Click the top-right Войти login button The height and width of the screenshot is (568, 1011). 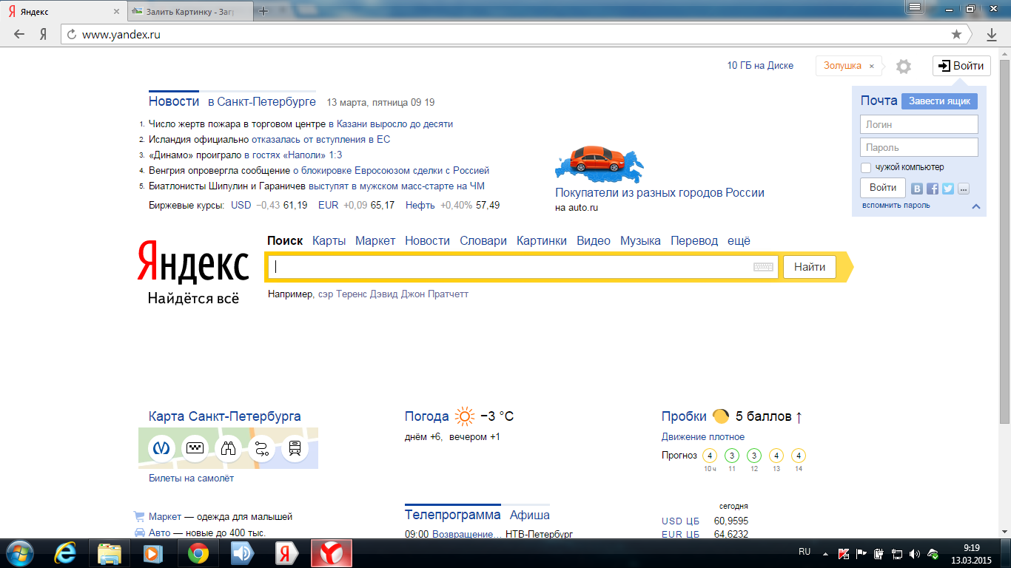961,66
